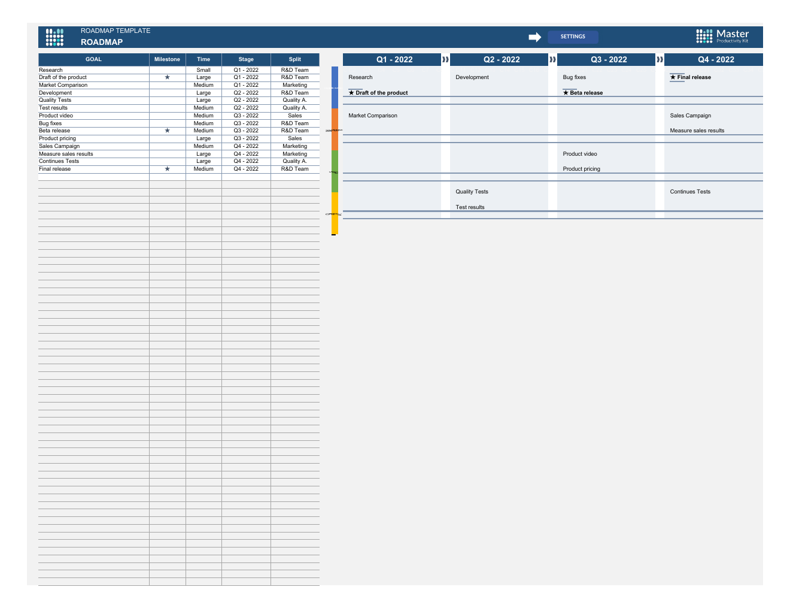
Task: Click the chevron arrows between Q3 and Q4
Action: (660, 59)
